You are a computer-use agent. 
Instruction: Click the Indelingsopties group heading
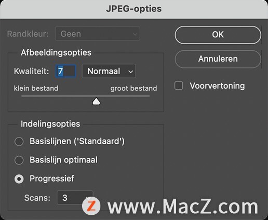pyautogui.click(x=50, y=124)
